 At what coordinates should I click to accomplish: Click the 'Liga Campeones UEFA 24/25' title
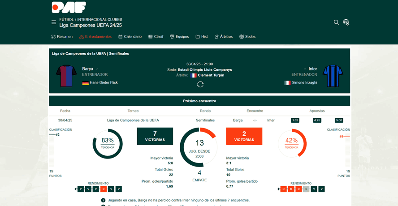pos(91,26)
